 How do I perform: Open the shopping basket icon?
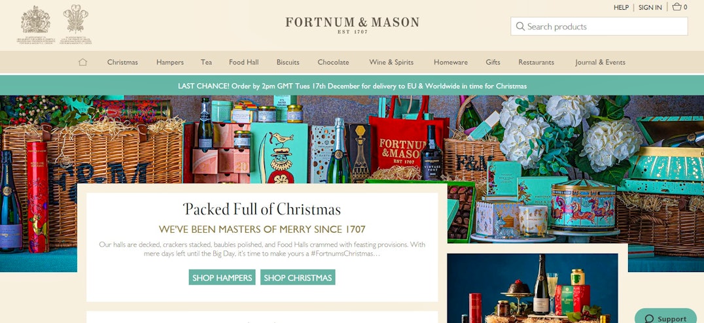pyautogui.click(x=677, y=7)
